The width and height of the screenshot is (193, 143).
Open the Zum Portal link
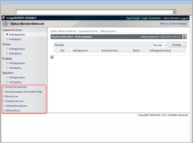tap(133, 18)
